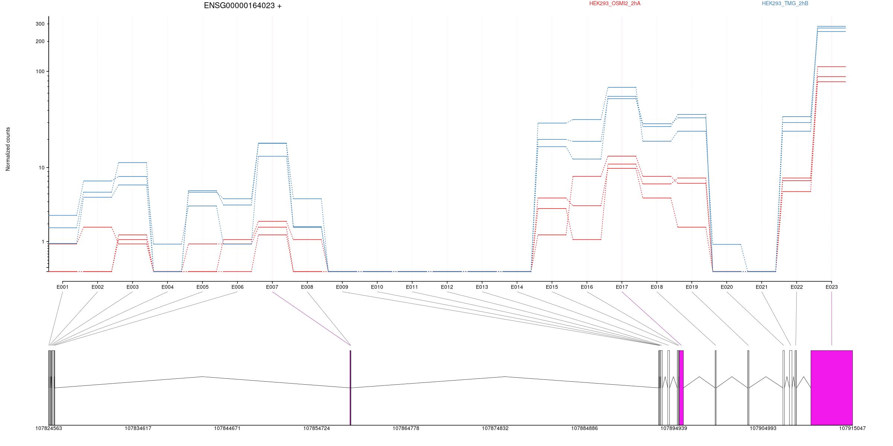
Task: Click the highest blue line above E007
Action: click(272, 143)
